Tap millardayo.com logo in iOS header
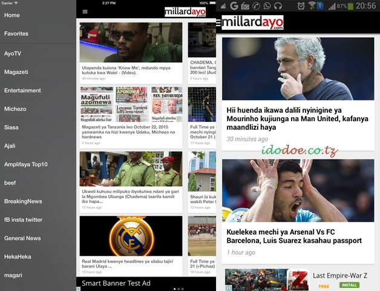The width and height of the screenshot is (380, 291). [185, 12]
